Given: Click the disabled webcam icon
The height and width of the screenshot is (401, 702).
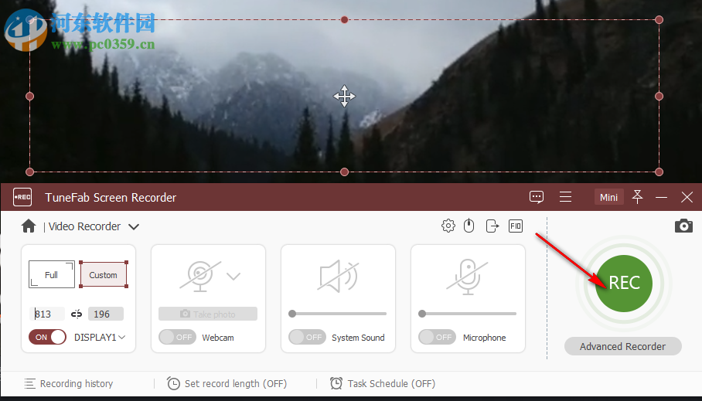Looking at the screenshot, I should pos(200,276).
